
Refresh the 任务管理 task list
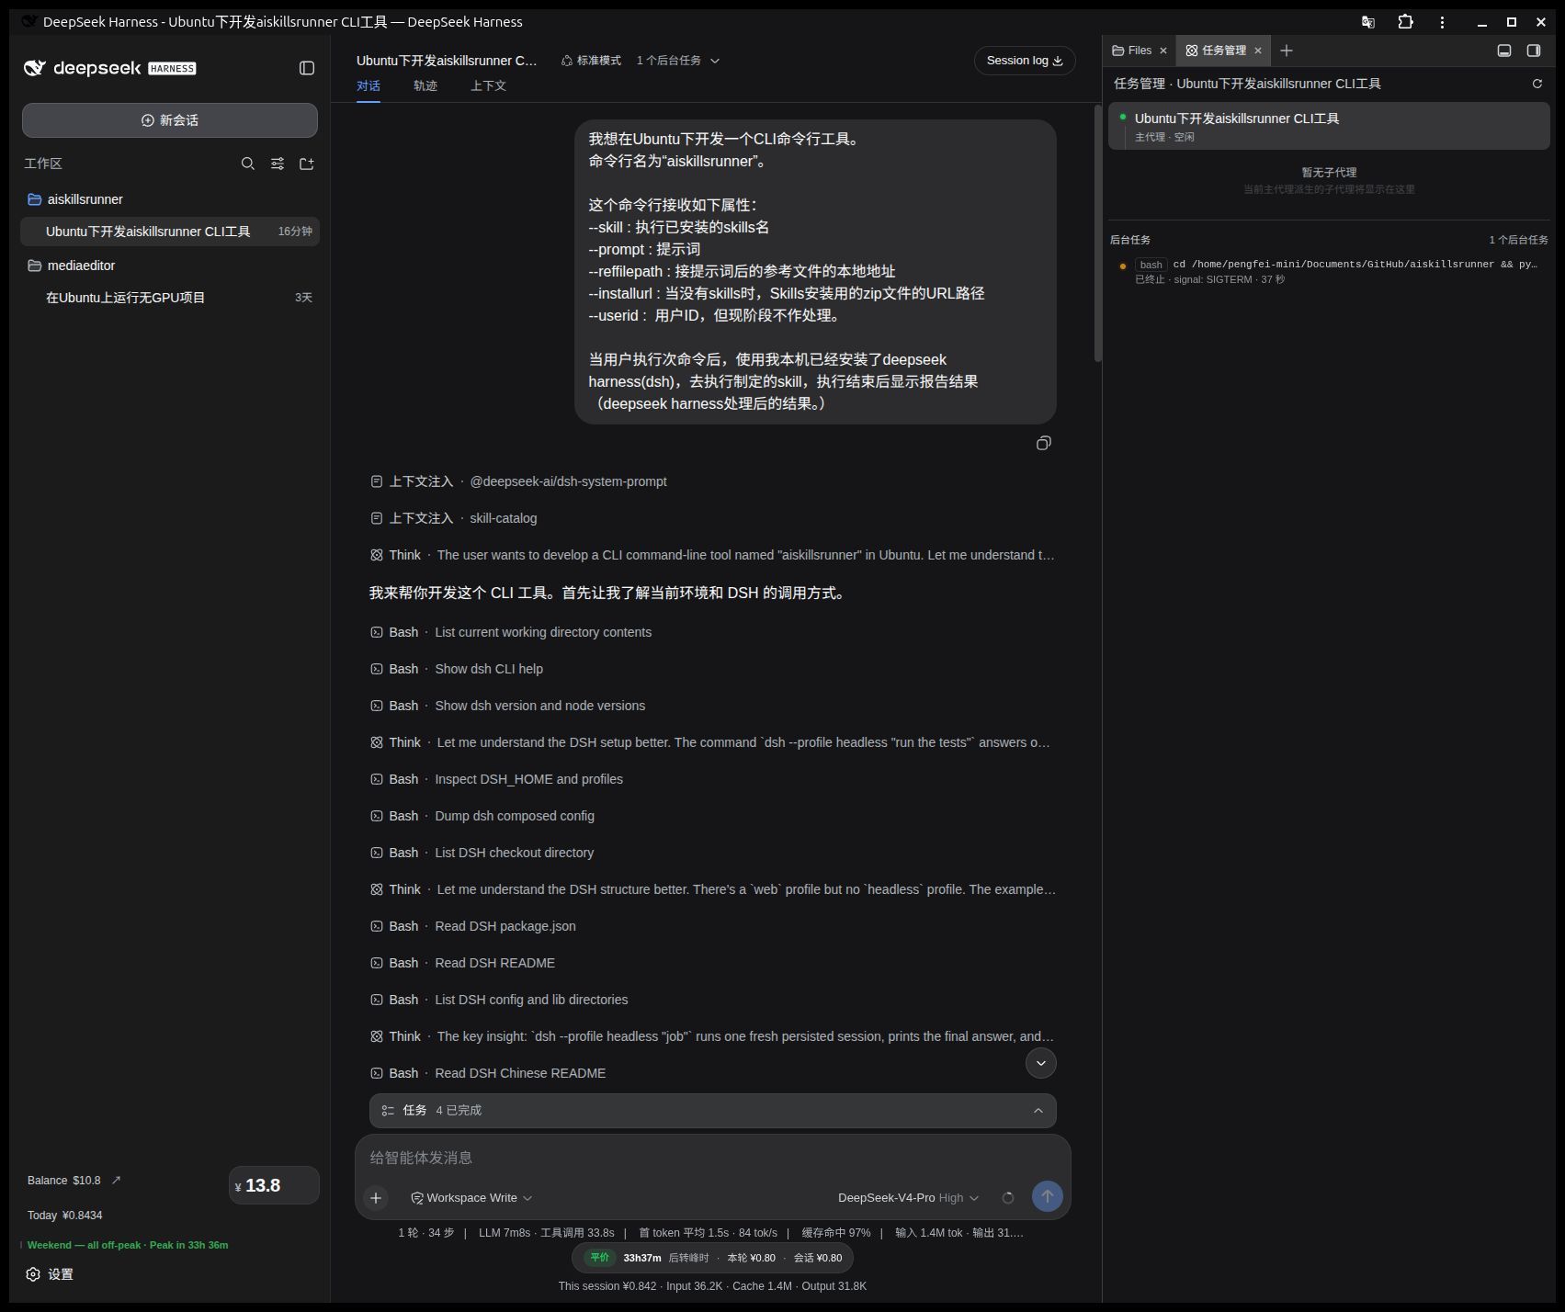[1537, 84]
